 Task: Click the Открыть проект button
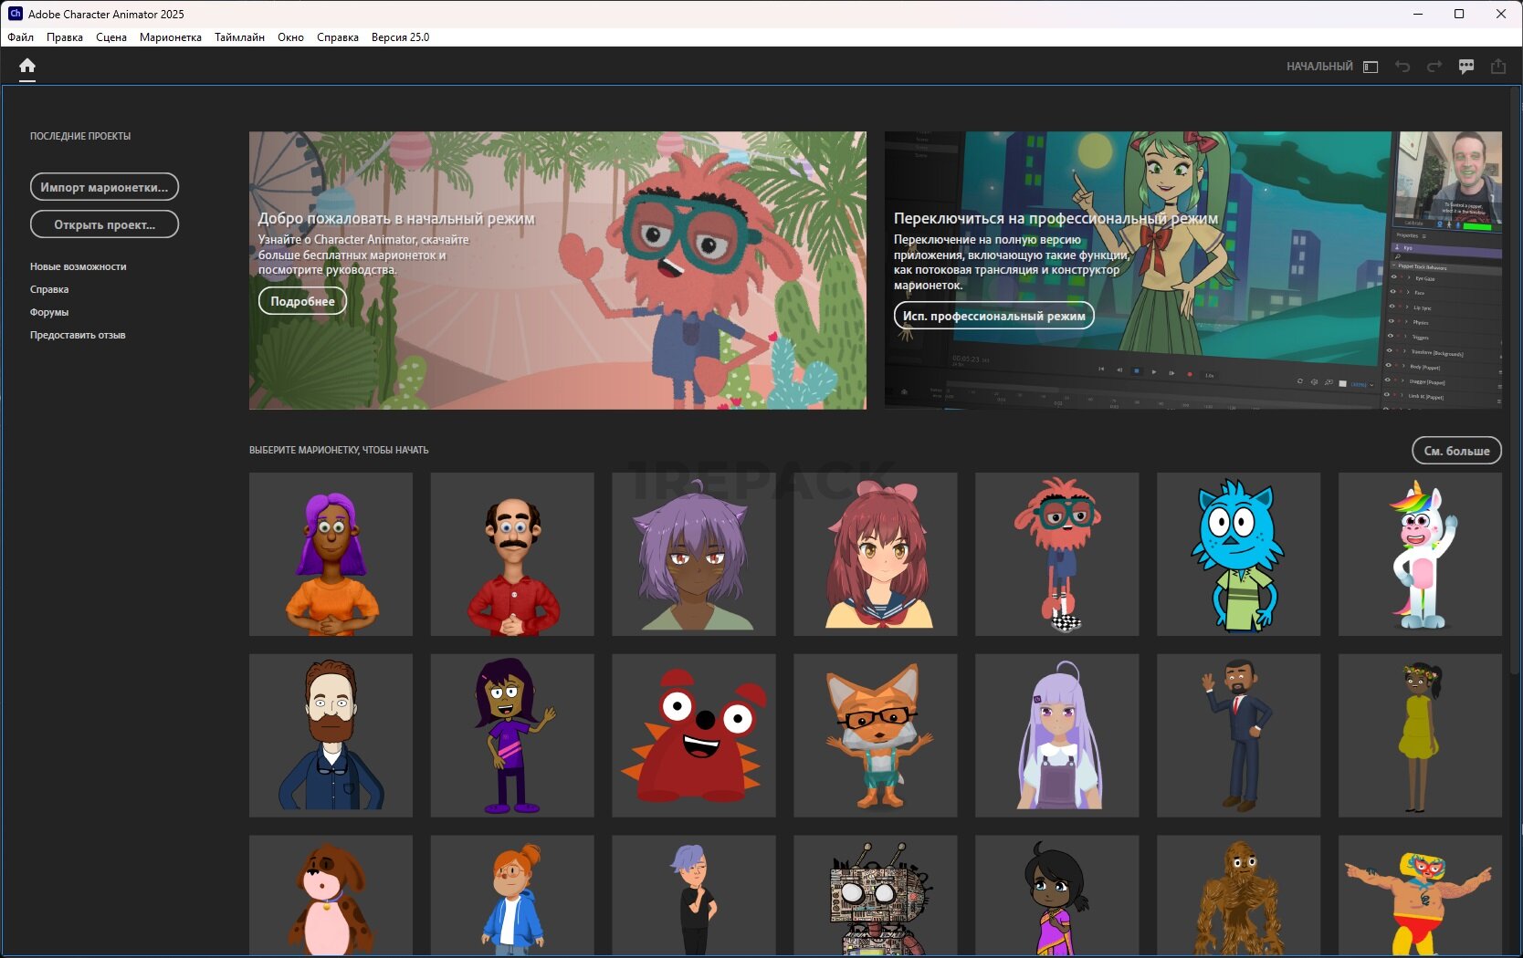point(104,224)
